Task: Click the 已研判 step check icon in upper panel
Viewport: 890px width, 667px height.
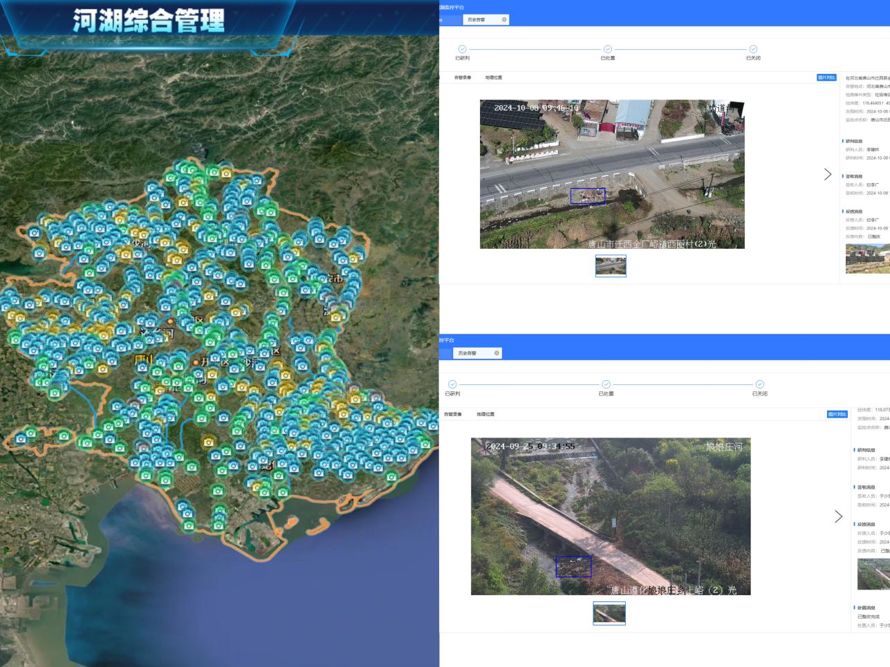Action: 462,49
